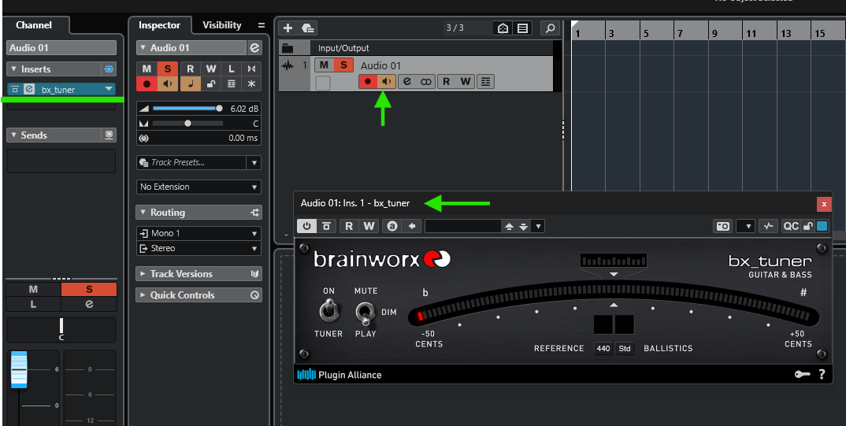Image resolution: width=846 pixels, height=426 pixels.
Task: Expand Quick Controls section
Action: (143, 295)
